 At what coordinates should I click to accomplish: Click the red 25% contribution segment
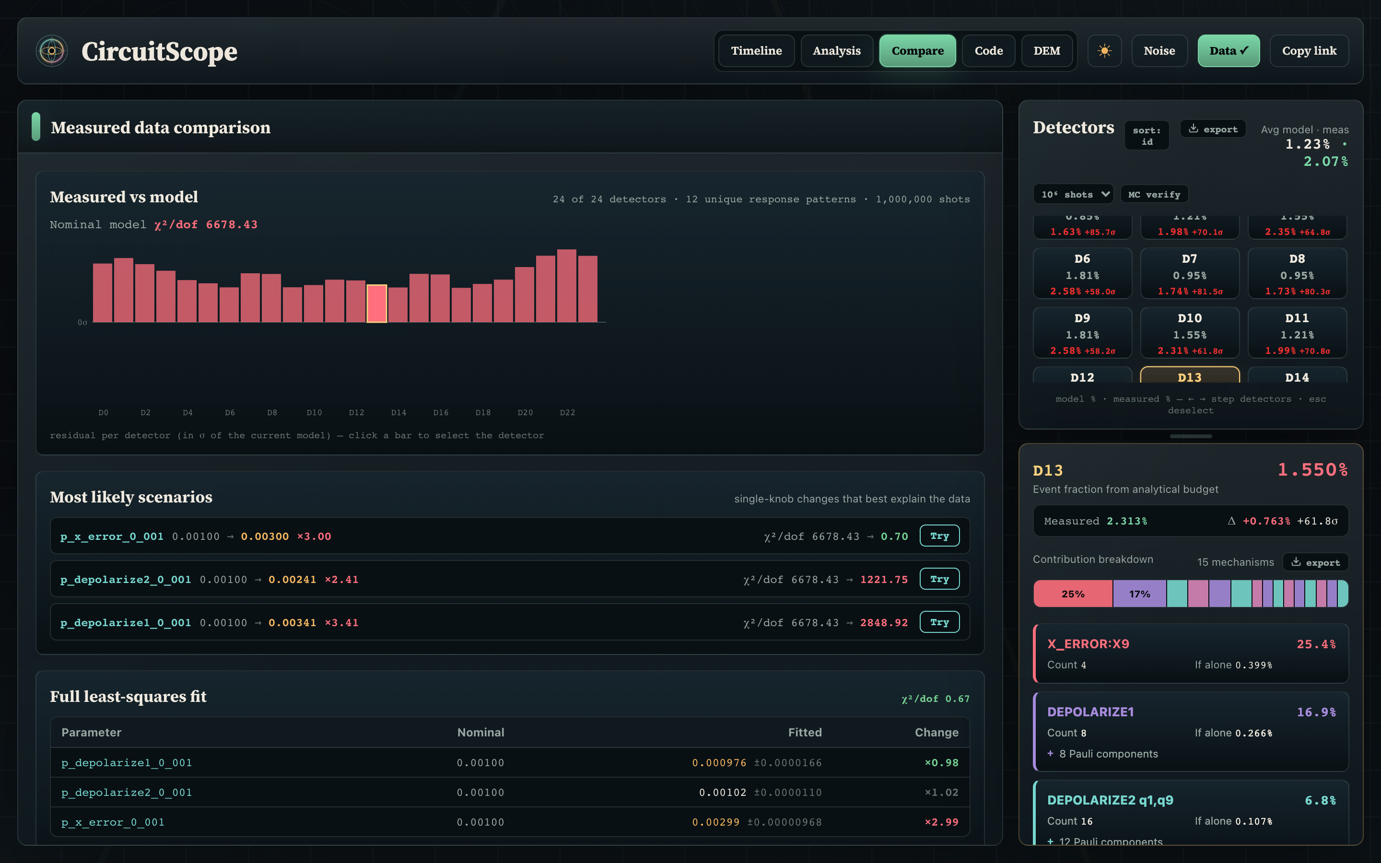click(x=1073, y=594)
